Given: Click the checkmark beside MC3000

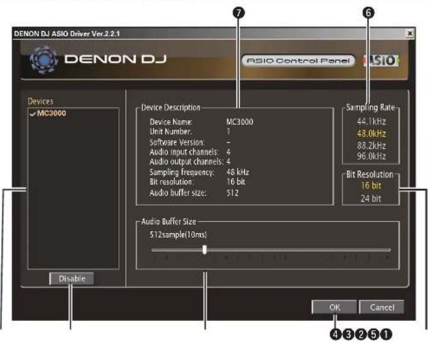Looking at the screenshot, I should (32, 114).
